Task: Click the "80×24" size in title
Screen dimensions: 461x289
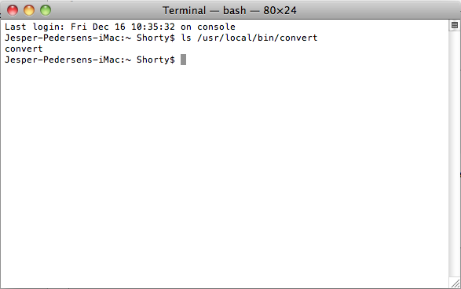Action: (x=280, y=10)
